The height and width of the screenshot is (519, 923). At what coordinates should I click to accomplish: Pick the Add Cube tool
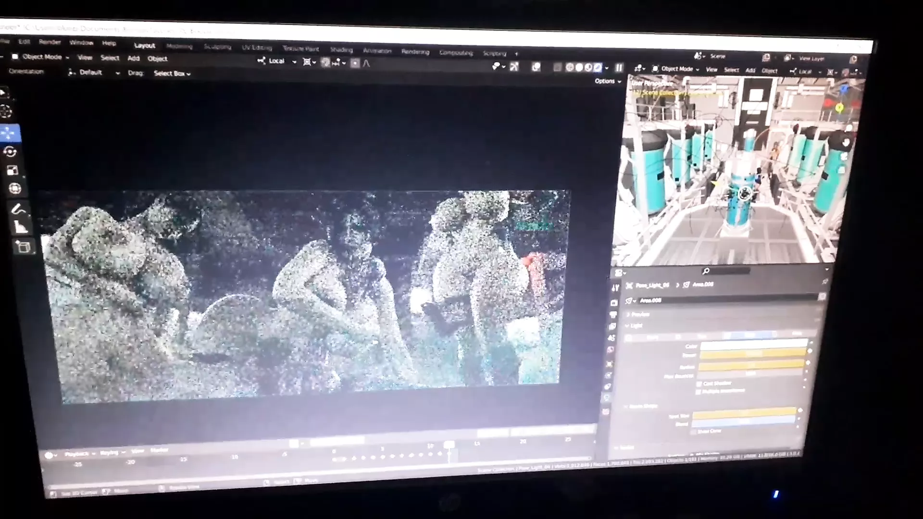[23, 247]
